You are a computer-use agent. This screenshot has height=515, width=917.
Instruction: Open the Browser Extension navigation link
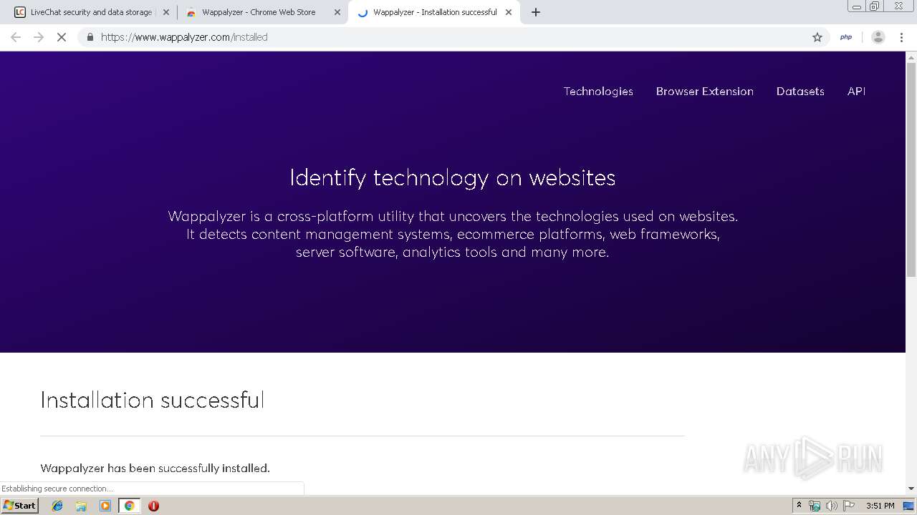[x=705, y=92]
